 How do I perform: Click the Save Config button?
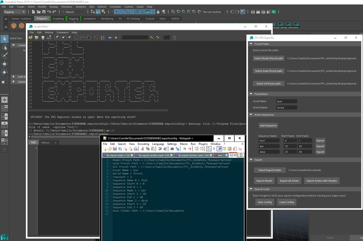point(264,202)
